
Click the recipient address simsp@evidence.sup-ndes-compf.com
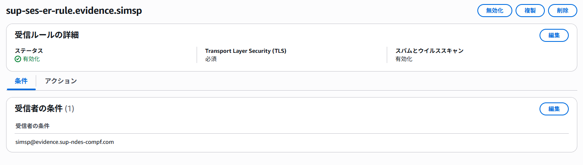pyautogui.click(x=65, y=142)
